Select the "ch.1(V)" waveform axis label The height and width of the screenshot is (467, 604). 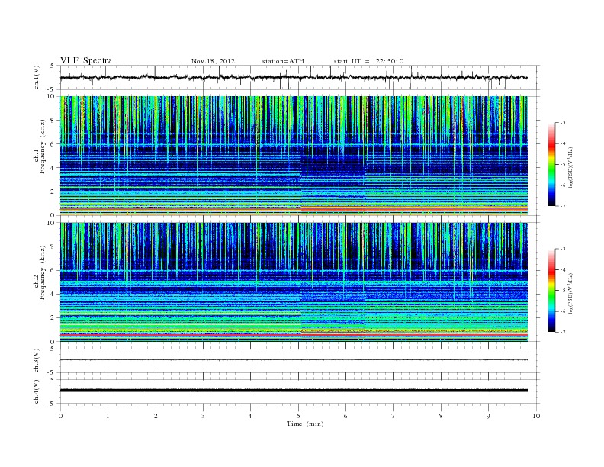(37, 77)
